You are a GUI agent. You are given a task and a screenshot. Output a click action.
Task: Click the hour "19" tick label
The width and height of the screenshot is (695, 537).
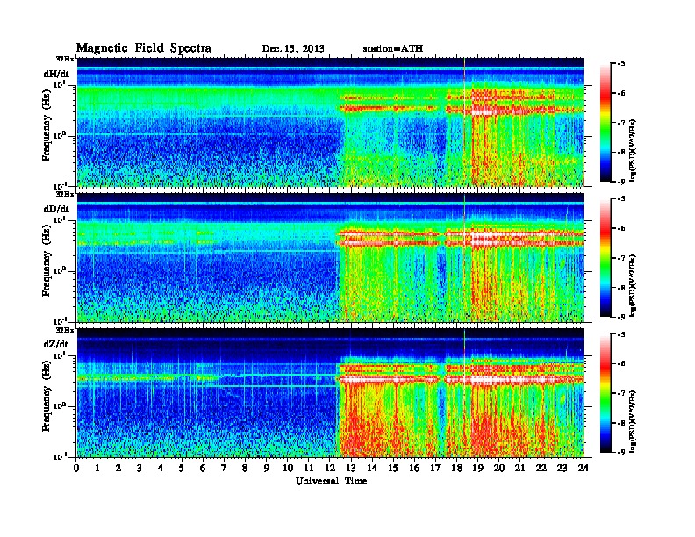click(x=477, y=468)
